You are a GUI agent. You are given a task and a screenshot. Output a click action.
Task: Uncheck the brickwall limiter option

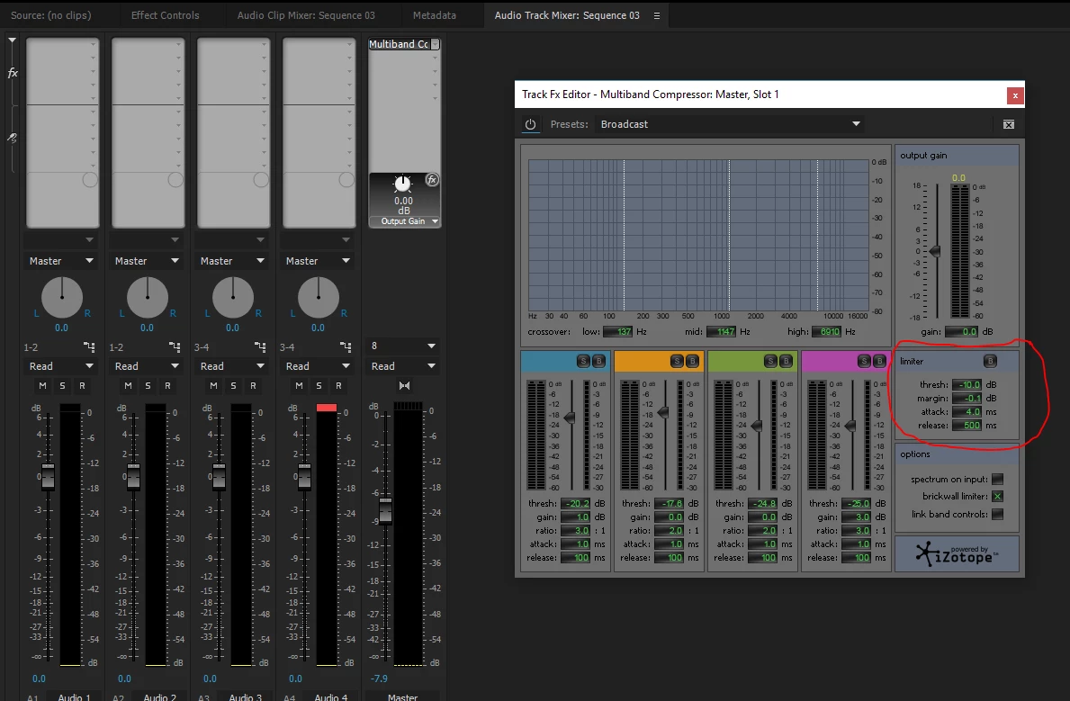[x=998, y=496]
